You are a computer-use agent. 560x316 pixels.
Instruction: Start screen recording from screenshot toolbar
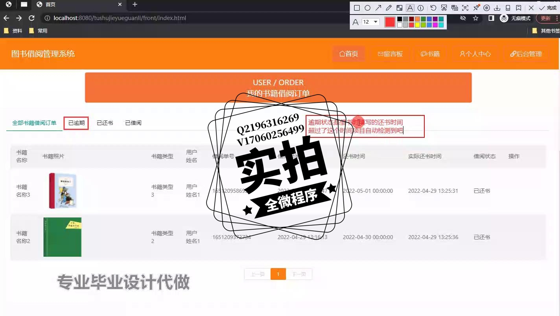click(486, 8)
